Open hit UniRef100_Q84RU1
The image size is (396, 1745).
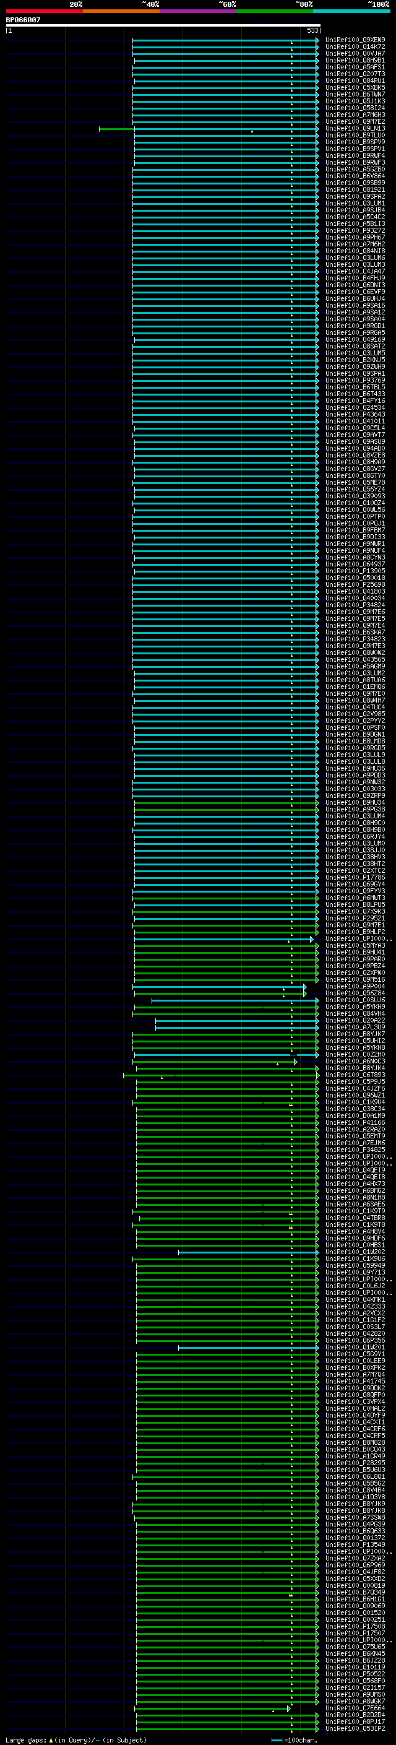click(x=355, y=80)
